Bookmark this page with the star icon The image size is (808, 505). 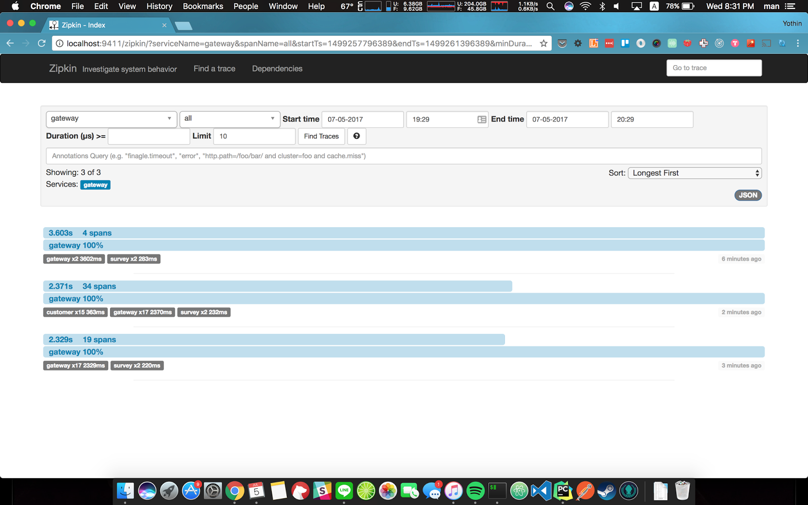(x=543, y=43)
